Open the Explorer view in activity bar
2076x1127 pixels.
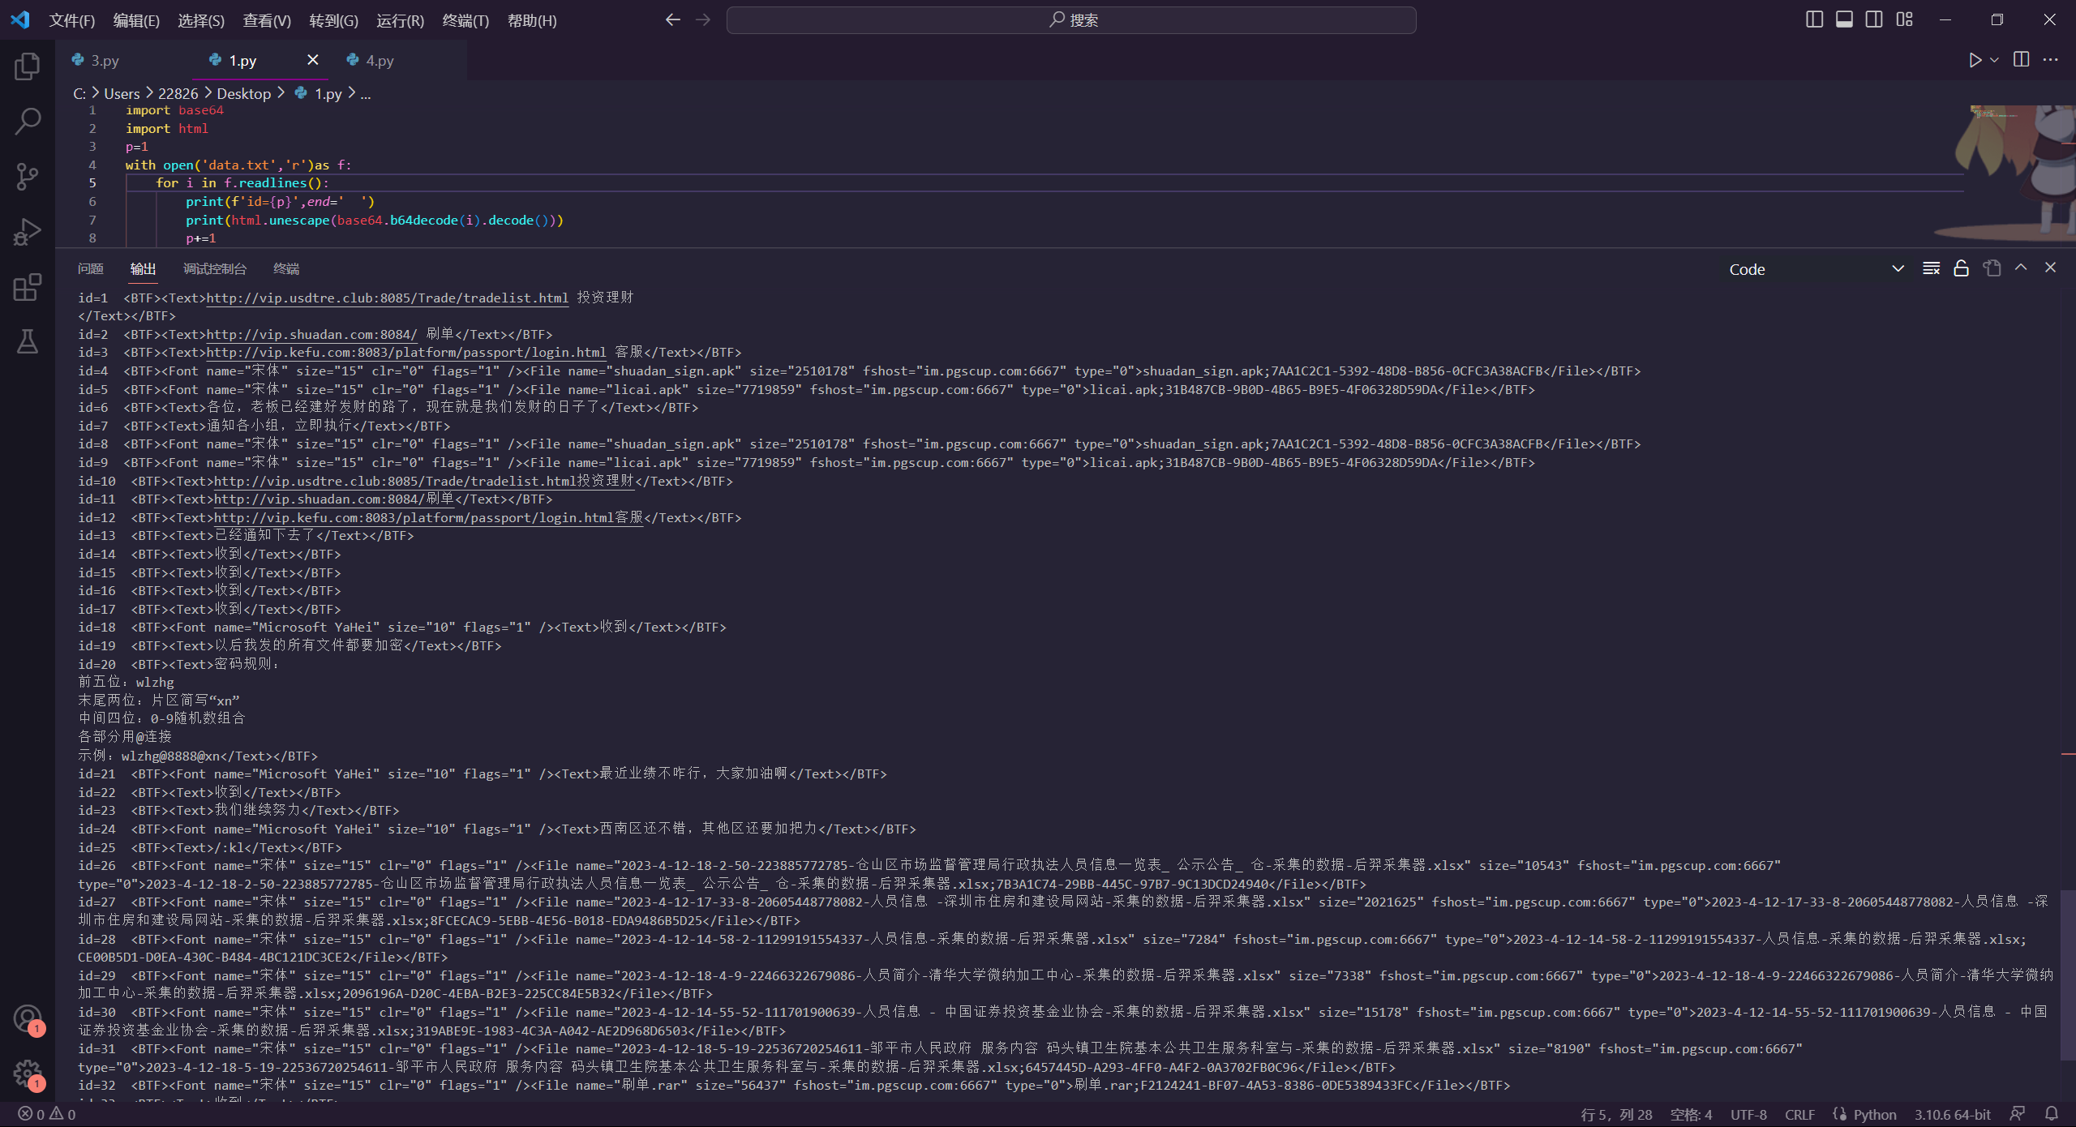28,66
